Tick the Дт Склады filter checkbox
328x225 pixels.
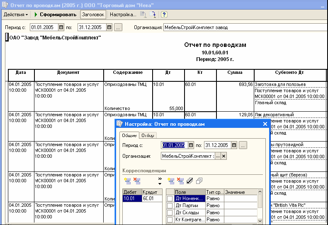(x=170, y=213)
